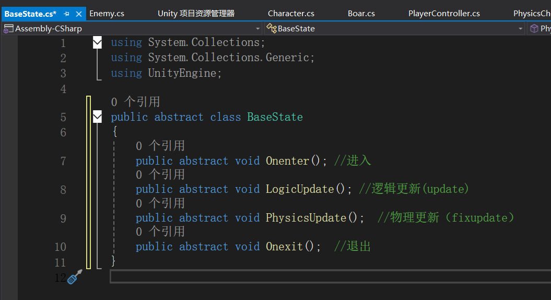Open the Boar.cs tab
The height and width of the screenshot is (300, 551).
(361, 14)
